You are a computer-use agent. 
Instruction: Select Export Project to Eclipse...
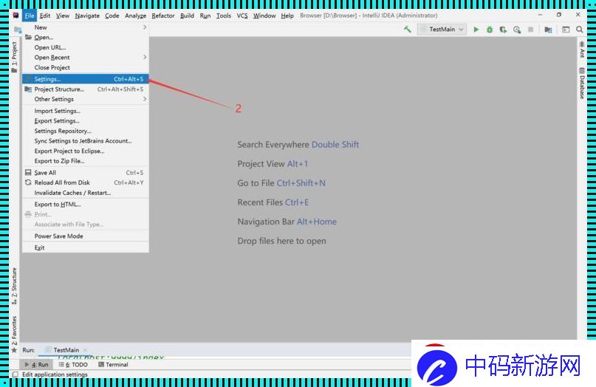(x=86, y=151)
